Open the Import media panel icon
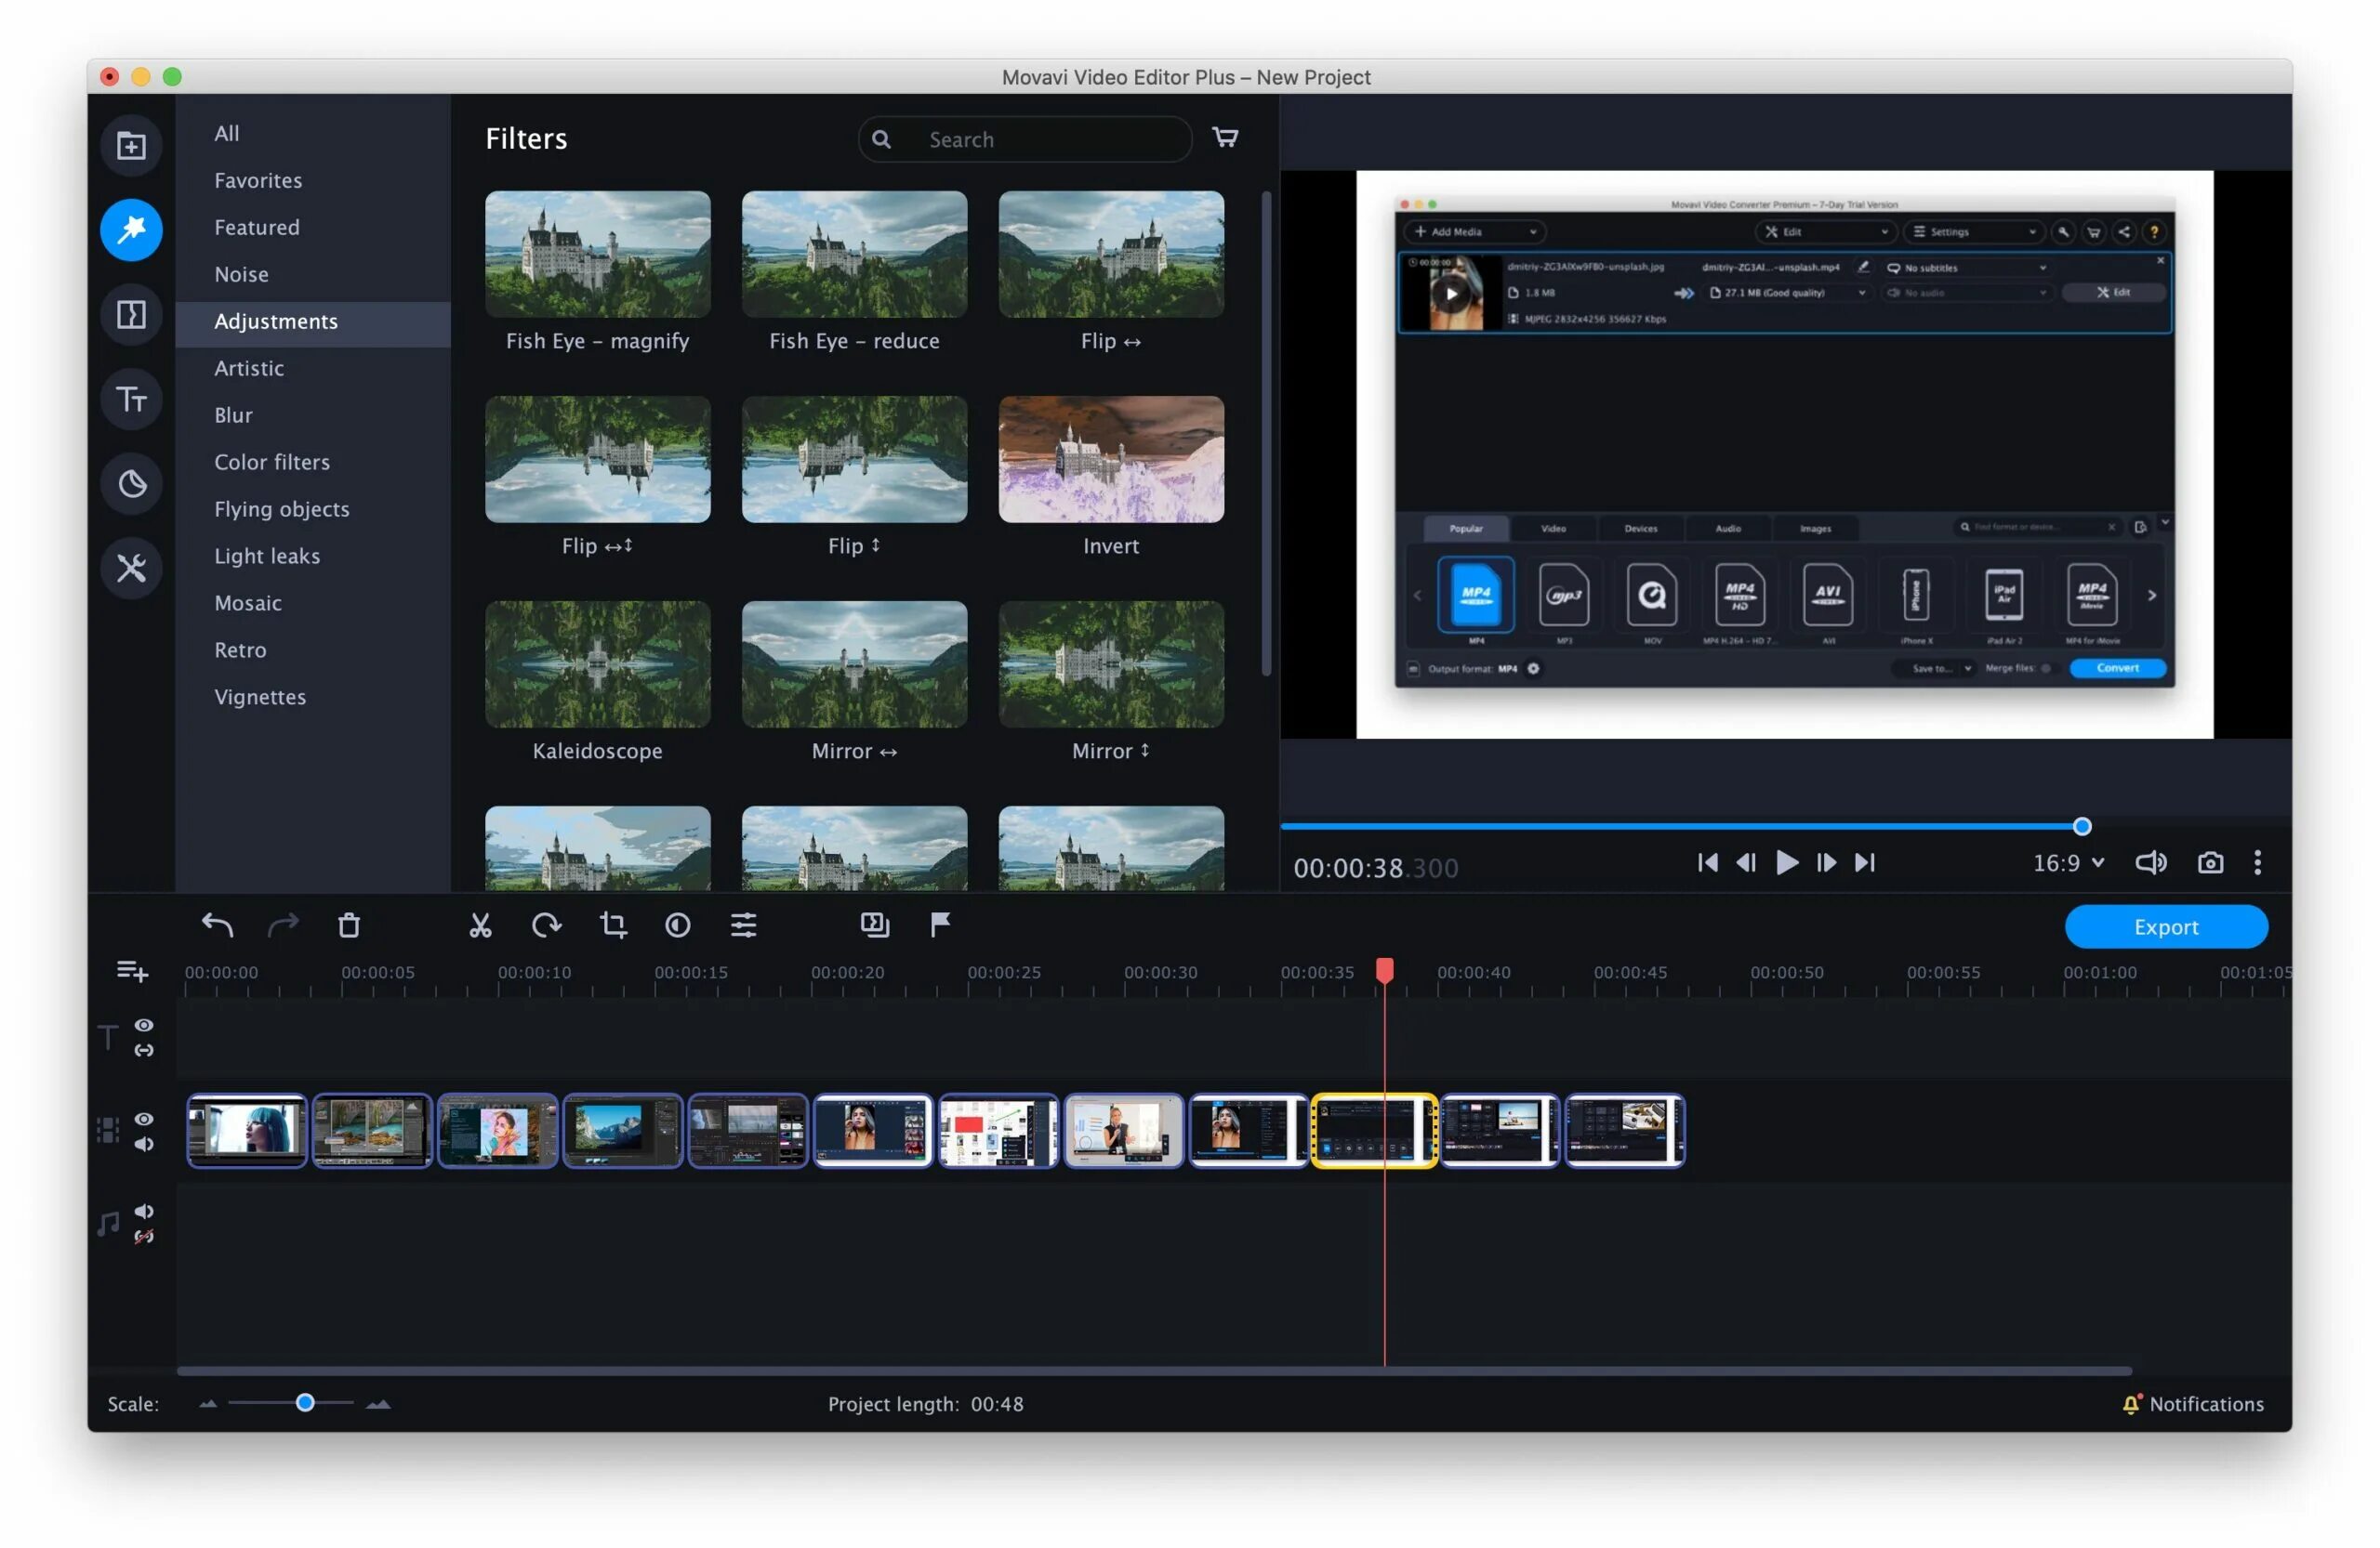This screenshot has width=2380, height=1548. [131, 146]
